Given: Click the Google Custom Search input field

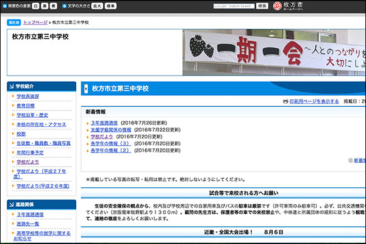Looking at the screenshot, I should [x=233, y=5].
